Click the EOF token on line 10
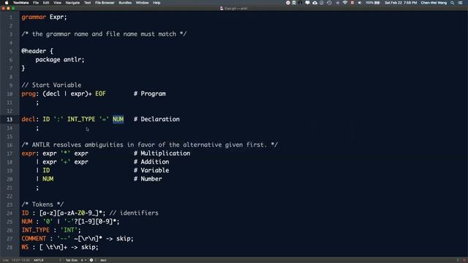 (100, 94)
